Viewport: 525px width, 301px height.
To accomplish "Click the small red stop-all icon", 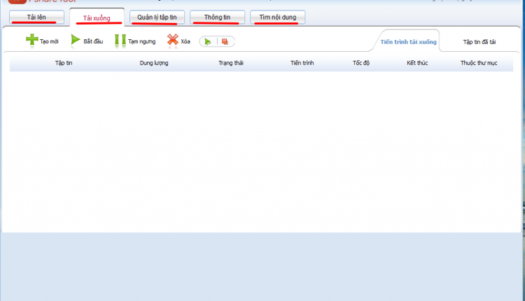I will pos(225,41).
